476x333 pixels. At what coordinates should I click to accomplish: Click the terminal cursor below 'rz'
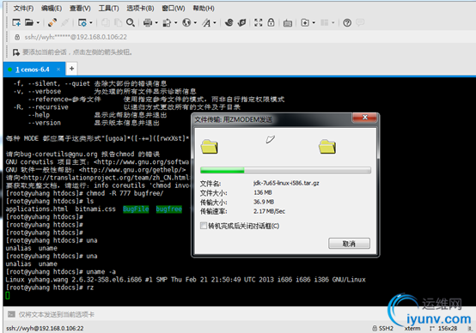8,295
